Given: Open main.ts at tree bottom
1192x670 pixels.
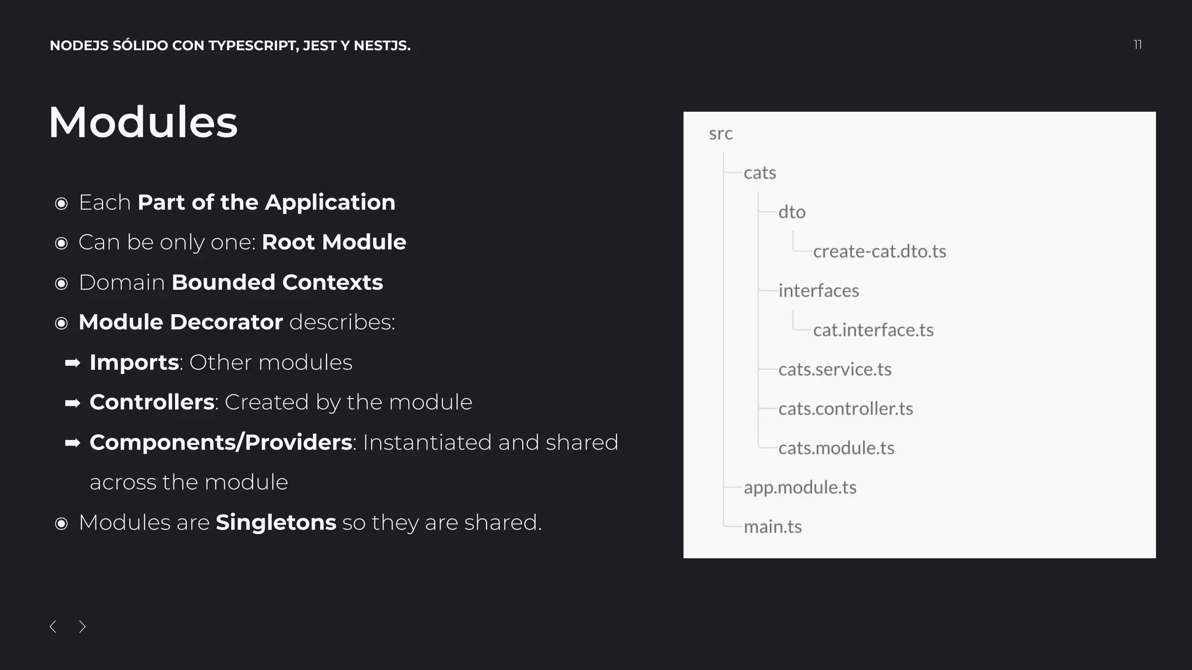Looking at the screenshot, I should [x=772, y=527].
